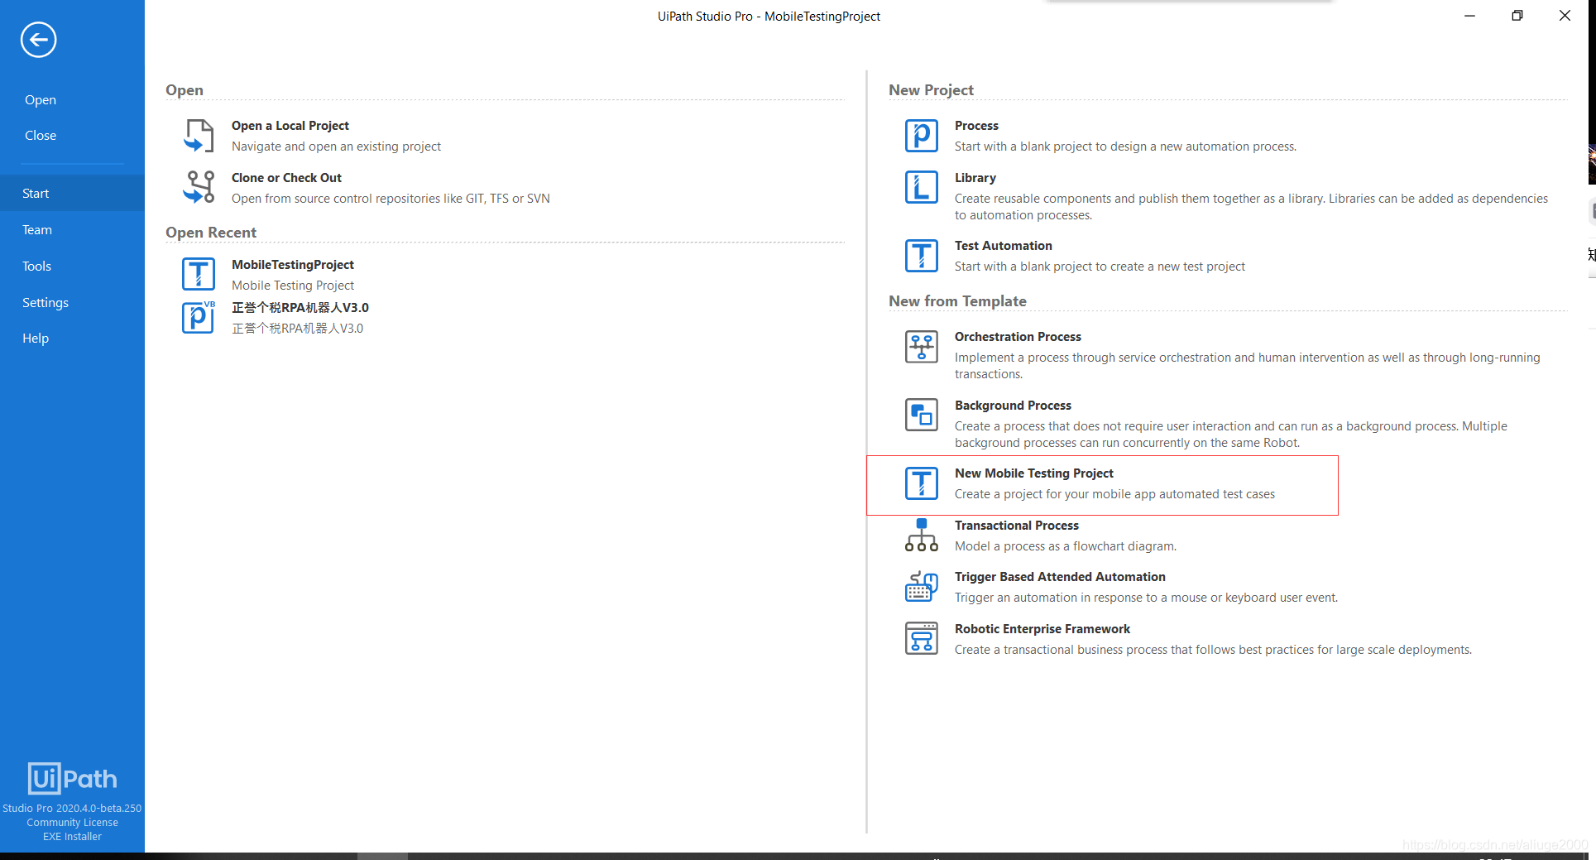Click Open a Local Project title
Screen dimensions: 1596x860
[x=290, y=126]
